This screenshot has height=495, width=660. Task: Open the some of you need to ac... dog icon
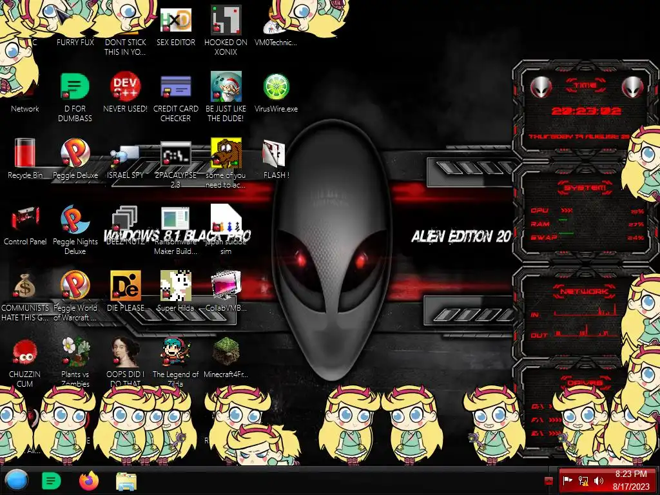[226, 152]
